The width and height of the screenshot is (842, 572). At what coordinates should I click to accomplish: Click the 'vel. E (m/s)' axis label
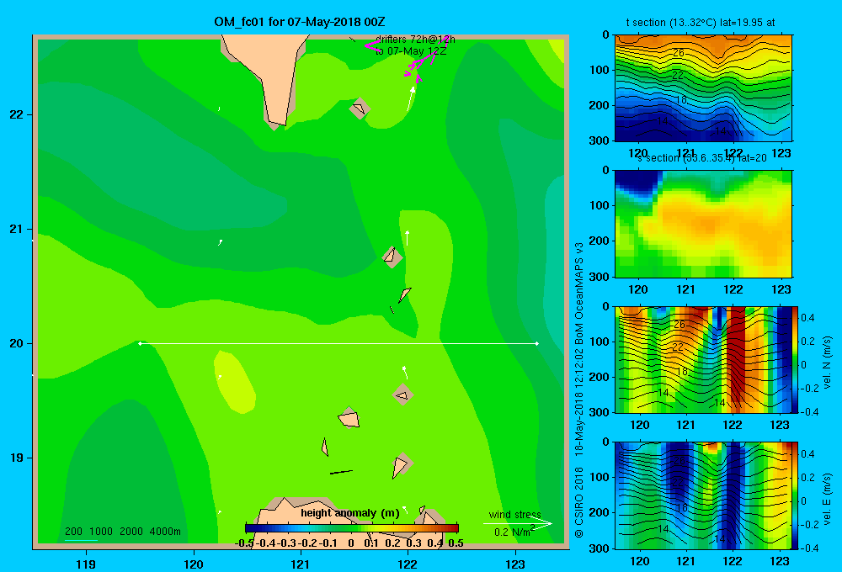[x=827, y=499]
